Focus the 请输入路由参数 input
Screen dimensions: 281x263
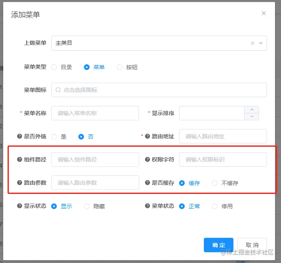point(95,183)
